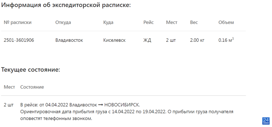Click the blue 24 badge icon
The image size is (272, 127).
tap(266, 121)
